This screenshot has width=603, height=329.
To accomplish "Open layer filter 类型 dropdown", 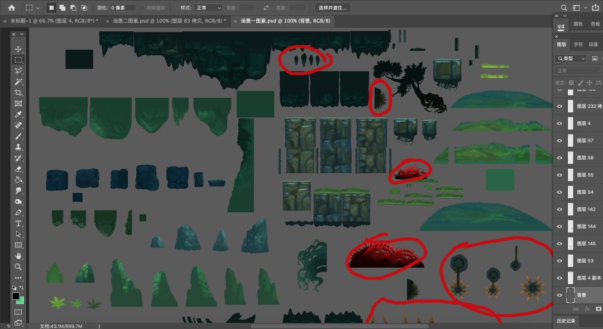I will click(570, 59).
